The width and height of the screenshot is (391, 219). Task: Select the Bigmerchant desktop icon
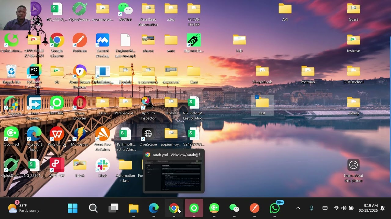194,43
